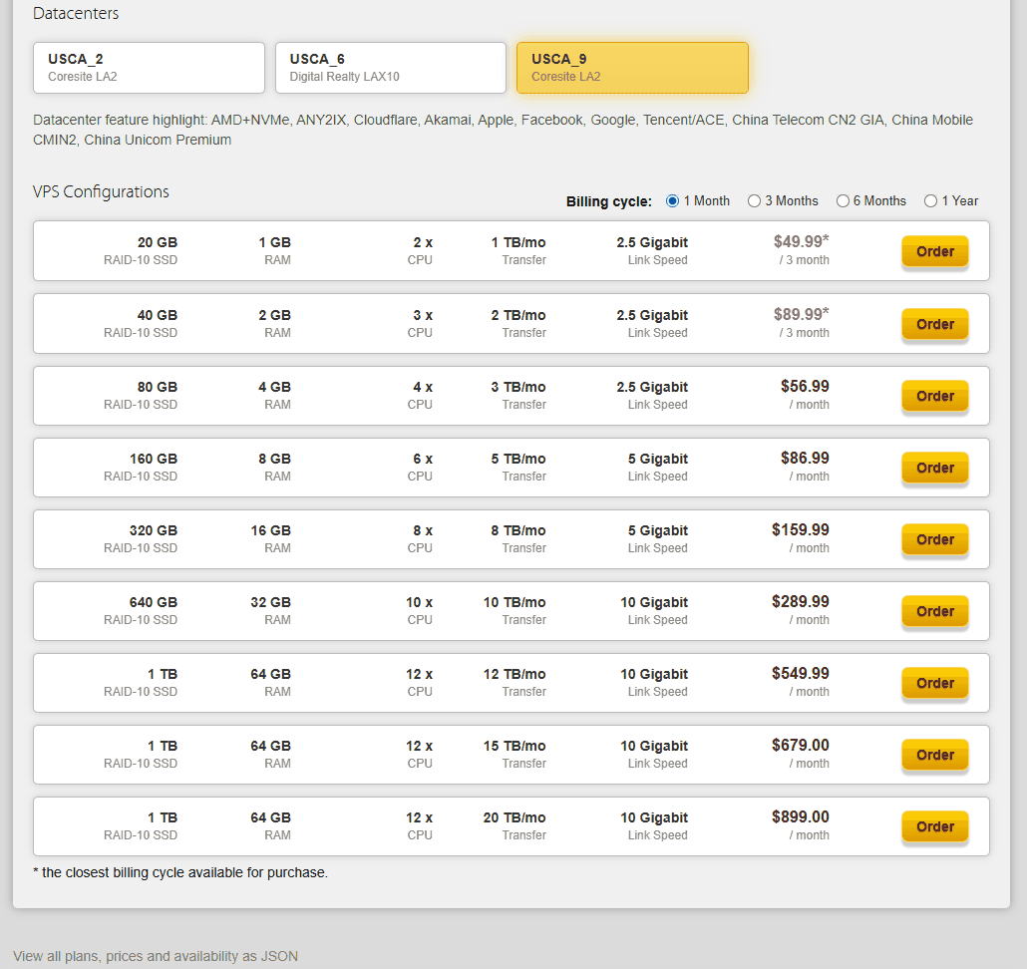Order the 1 TB $679.00 plan
Image resolution: width=1027 pixels, height=969 pixels.
coord(934,755)
